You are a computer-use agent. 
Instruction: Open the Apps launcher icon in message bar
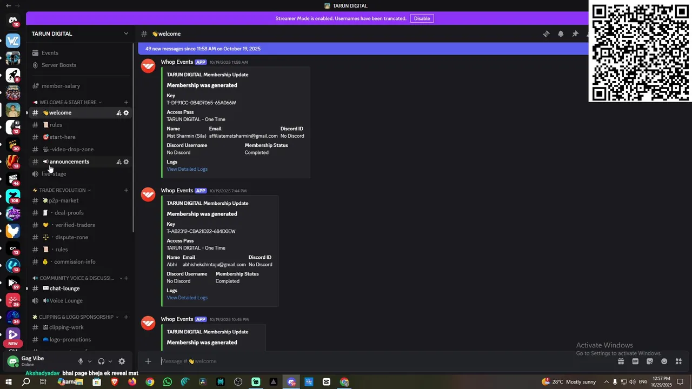(679, 361)
